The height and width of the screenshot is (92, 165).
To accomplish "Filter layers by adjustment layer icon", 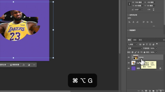I will coord(144,44).
